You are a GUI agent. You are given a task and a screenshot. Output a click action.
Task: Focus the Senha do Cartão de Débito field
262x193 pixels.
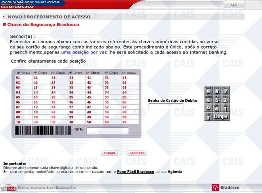pos(166,107)
